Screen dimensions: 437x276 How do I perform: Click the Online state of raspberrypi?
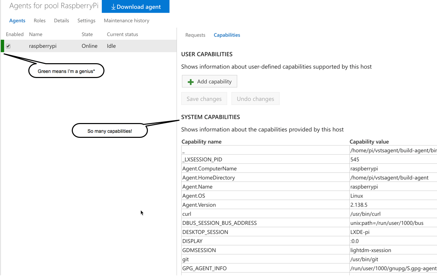pos(89,46)
